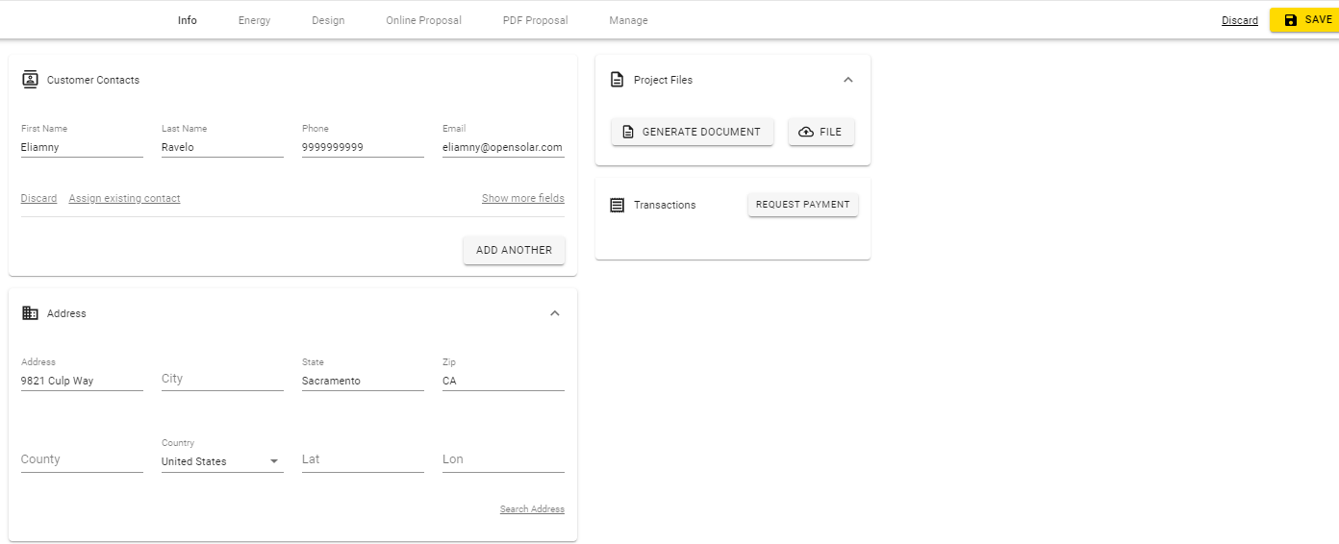Click the REQUEST PAYMENT button
Viewport: 1339px width, 544px height.
(x=803, y=205)
